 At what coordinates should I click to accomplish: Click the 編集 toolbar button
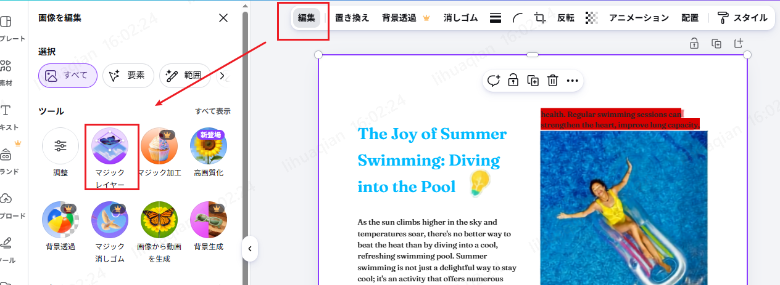click(307, 18)
